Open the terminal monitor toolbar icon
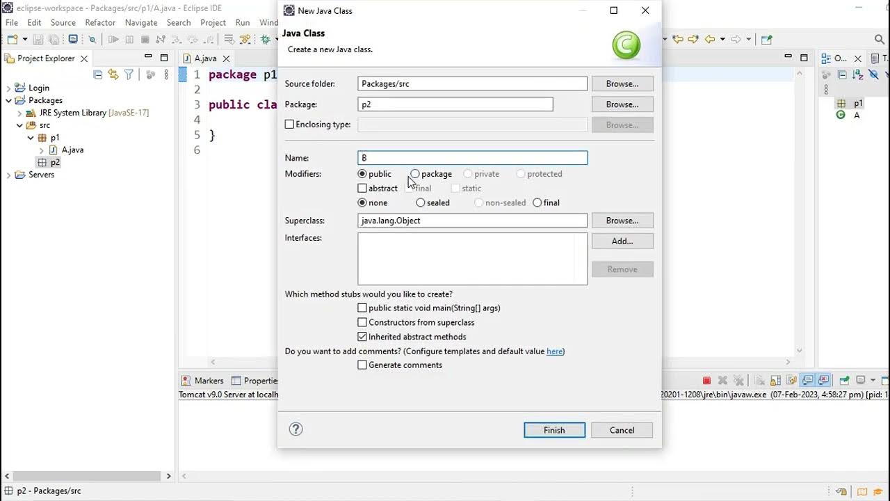This screenshot has width=890, height=501. tap(73, 39)
